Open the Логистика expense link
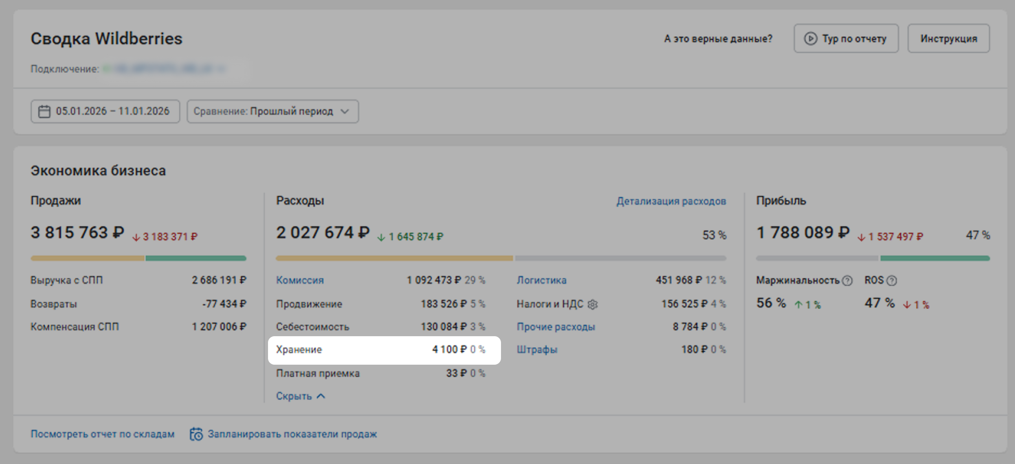 [541, 280]
